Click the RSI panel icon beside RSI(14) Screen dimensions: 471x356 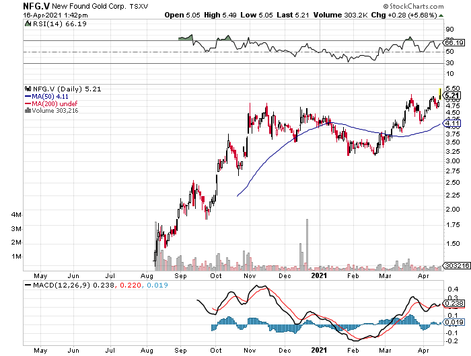28,24
